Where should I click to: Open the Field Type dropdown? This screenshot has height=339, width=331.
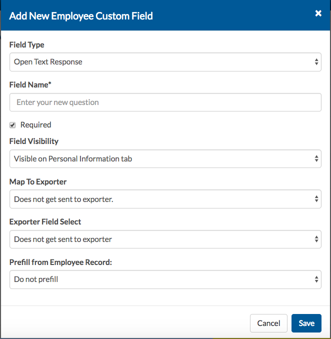click(x=165, y=62)
